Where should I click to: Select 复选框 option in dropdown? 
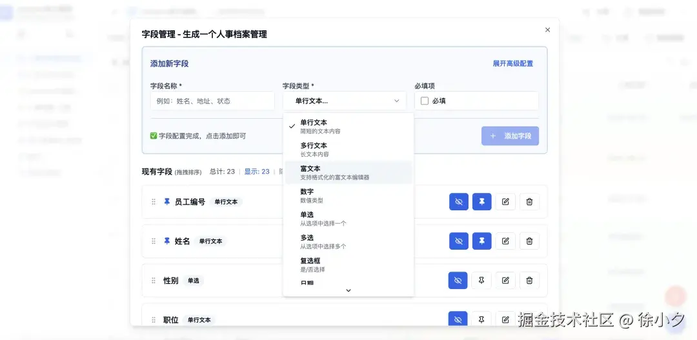(348, 265)
